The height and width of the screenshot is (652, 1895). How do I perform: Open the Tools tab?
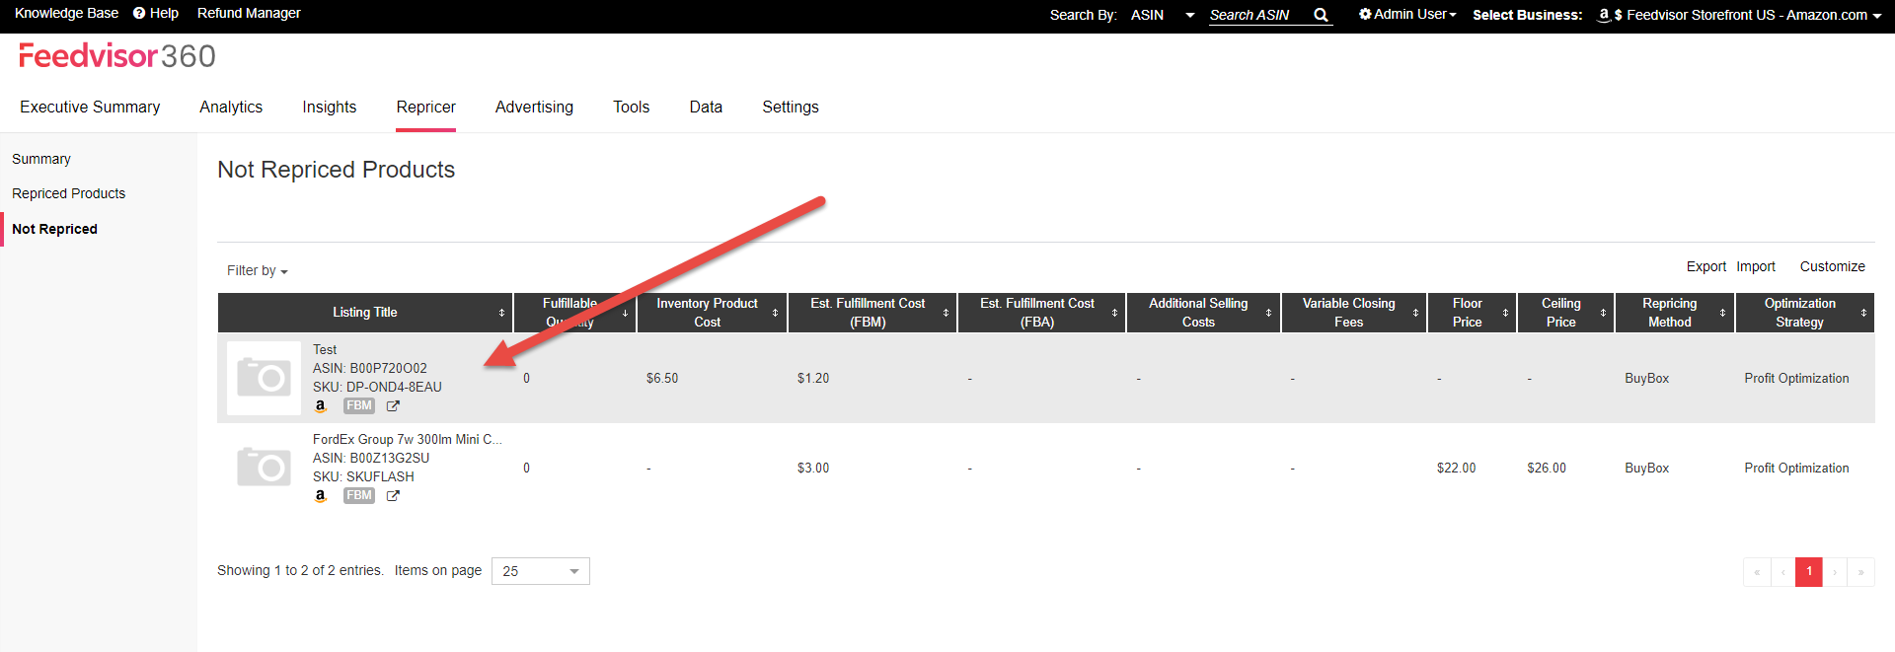632,107
